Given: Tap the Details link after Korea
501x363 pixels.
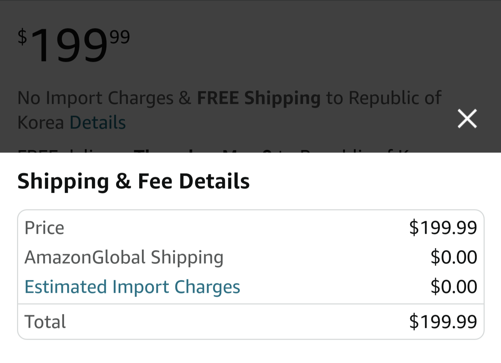Looking at the screenshot, I should pos(98,123).
